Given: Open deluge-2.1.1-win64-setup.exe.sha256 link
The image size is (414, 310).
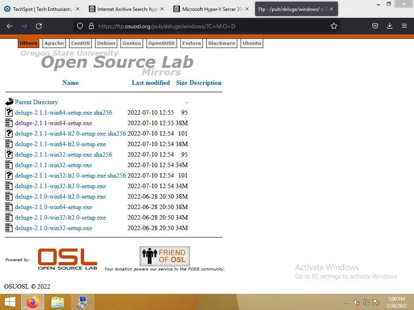Looking at the screenshot, I should pos(63,113).
